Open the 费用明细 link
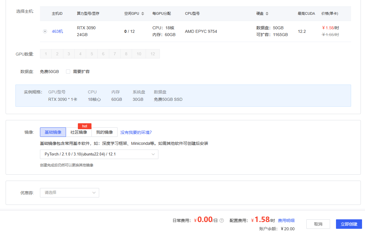The height and width of the screenshot is (235, 365). 286,221
